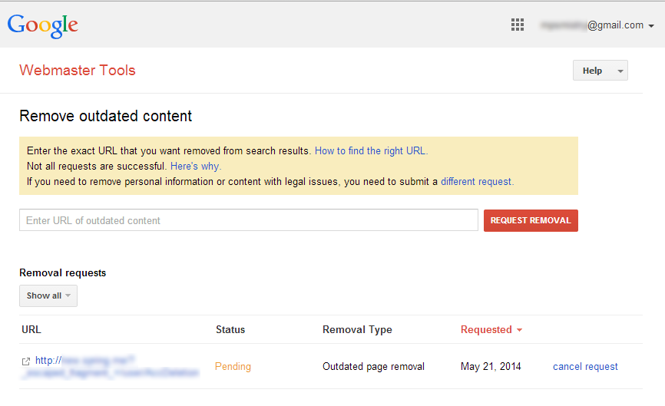
Task: Open the Google apps grid icon
Action: (x=518, y=25)
